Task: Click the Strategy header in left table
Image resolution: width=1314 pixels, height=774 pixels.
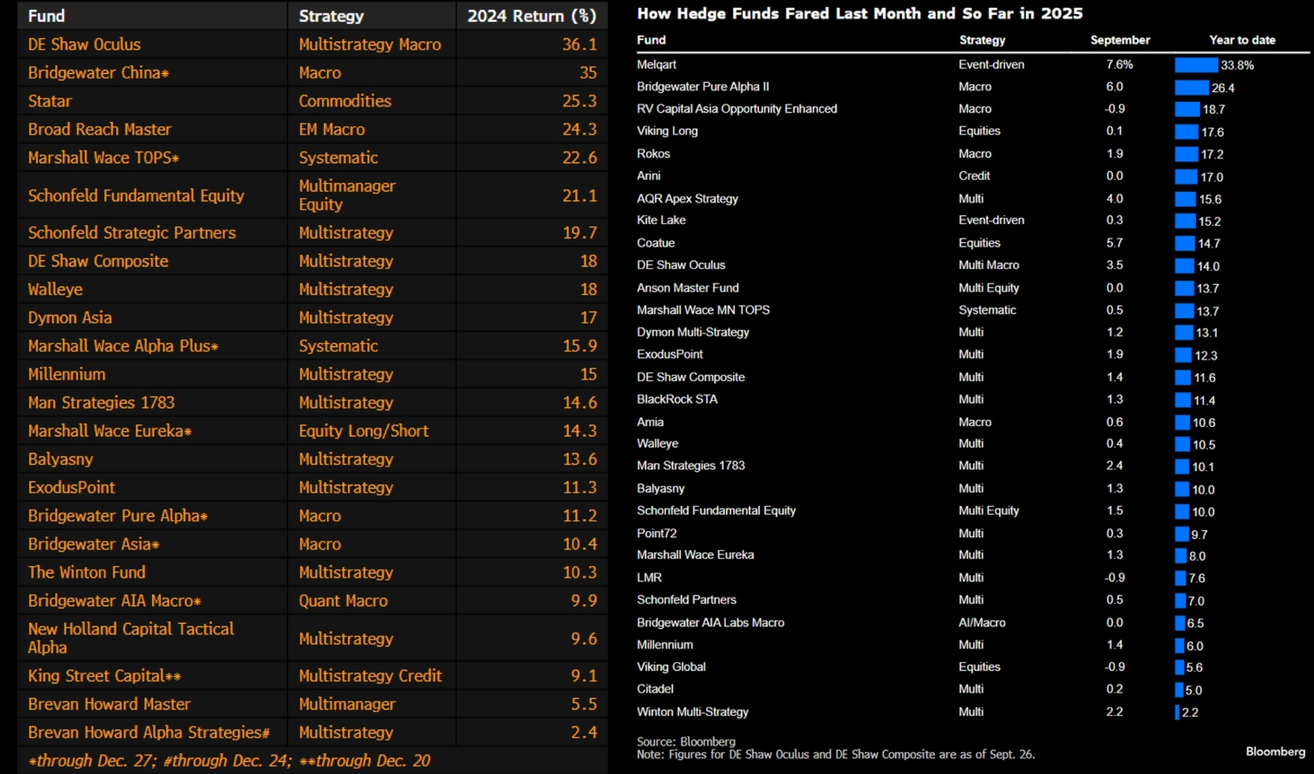Action: click(x=331, y=15)
